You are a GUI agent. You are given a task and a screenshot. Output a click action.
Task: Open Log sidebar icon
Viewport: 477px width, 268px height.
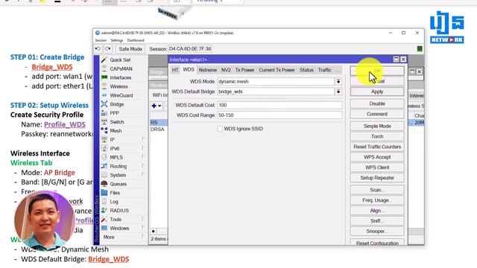click(x=104, y=202)
